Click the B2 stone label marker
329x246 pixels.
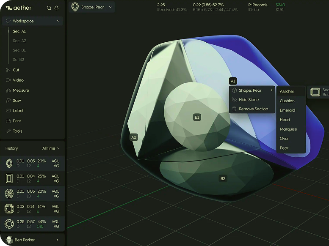[x=223, y=178]
